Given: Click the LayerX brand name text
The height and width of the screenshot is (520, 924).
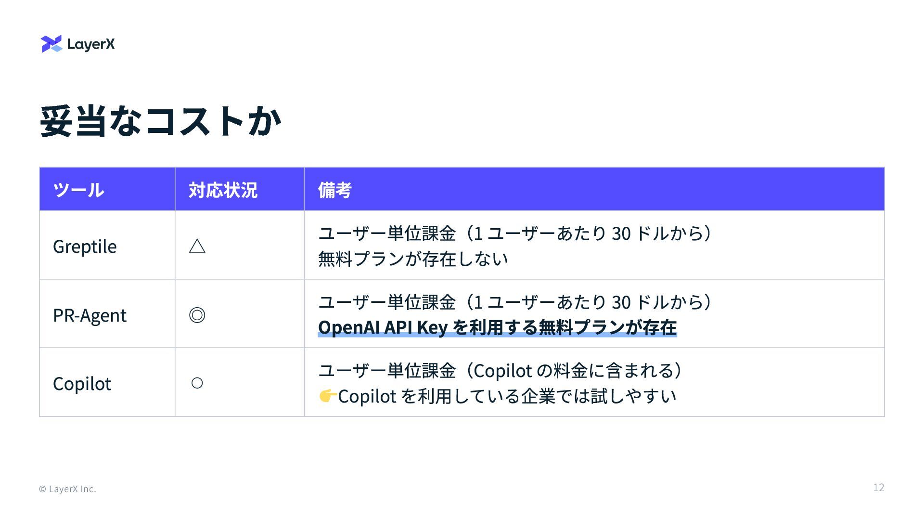Looking at the screenshot, I should (91, 44).
